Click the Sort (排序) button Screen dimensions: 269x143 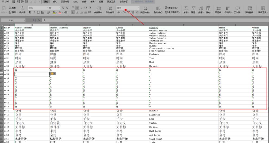(x=201, y=10)
